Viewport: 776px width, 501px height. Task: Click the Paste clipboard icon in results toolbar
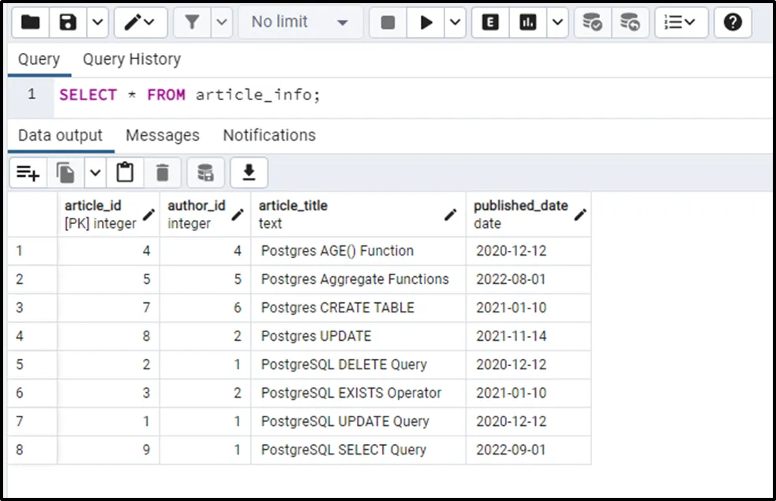coord(125,173)
